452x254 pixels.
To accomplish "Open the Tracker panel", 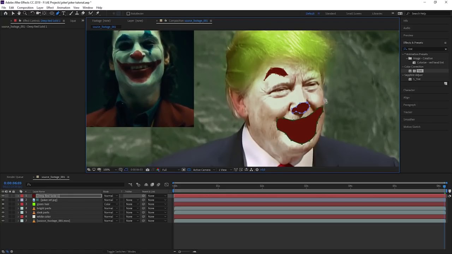I will tap(408, 112).
